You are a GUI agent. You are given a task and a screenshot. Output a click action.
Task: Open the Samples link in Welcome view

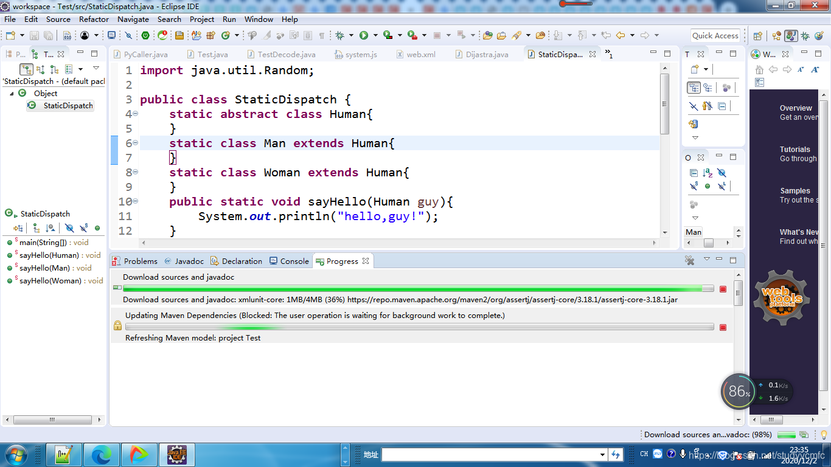pos(795,191)
